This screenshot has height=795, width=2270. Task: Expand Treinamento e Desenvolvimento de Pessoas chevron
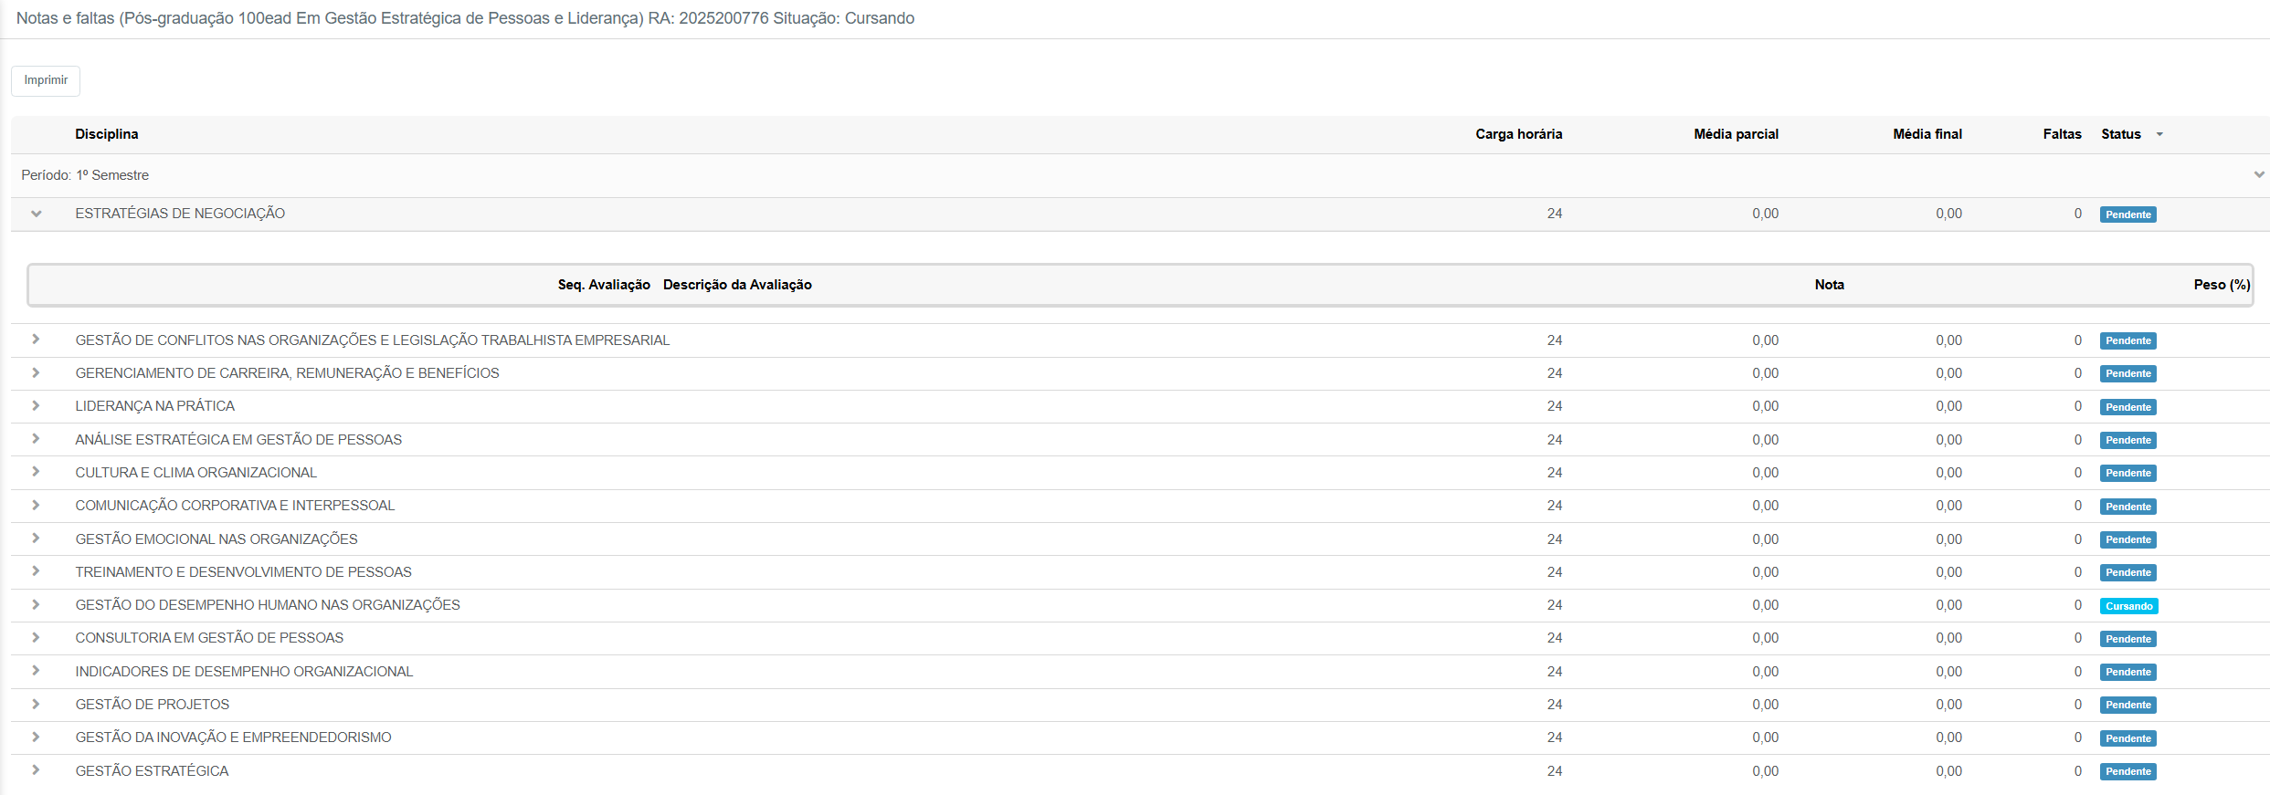[36, 571]
